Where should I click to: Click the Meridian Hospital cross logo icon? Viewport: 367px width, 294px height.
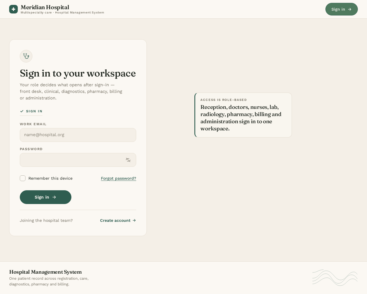13,9
